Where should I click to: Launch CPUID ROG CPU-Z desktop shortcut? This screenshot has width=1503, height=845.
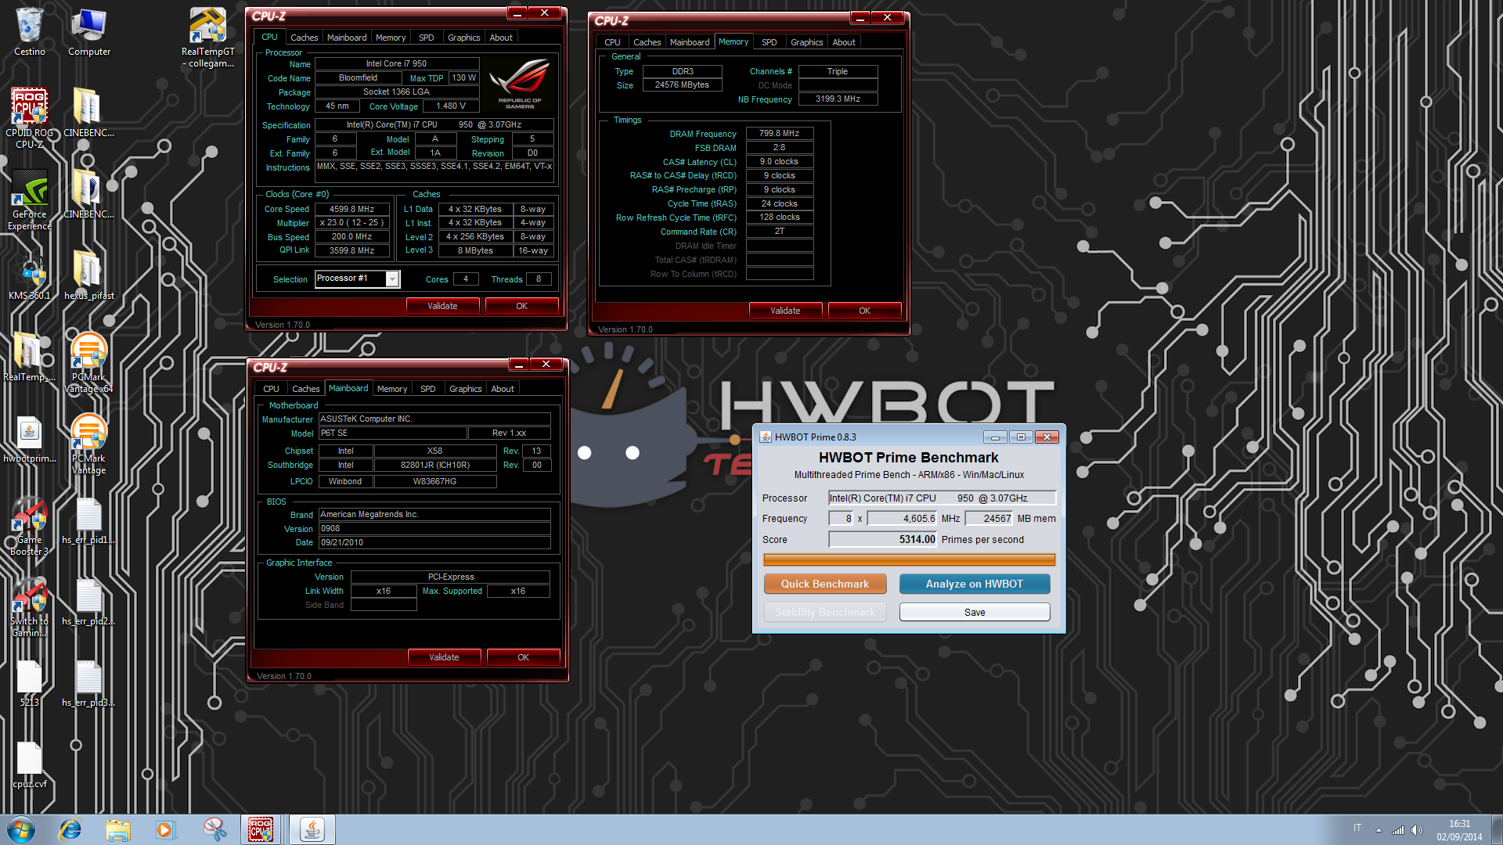(30, 117)
